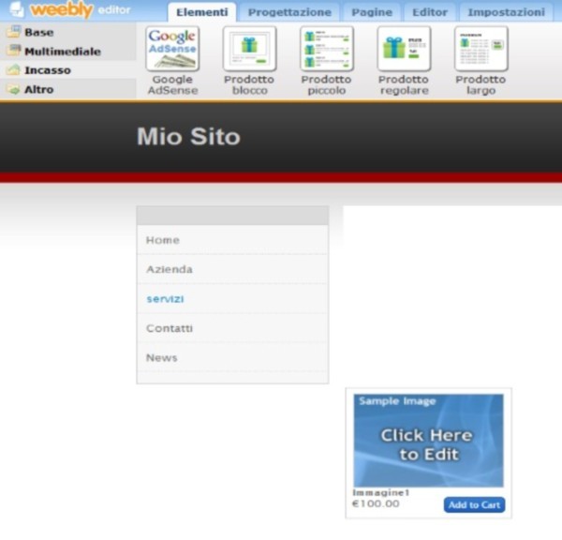This screenshot has height=540, width=562.
Task: Go to the servizi page link
Action: click(x=165, y=299)
